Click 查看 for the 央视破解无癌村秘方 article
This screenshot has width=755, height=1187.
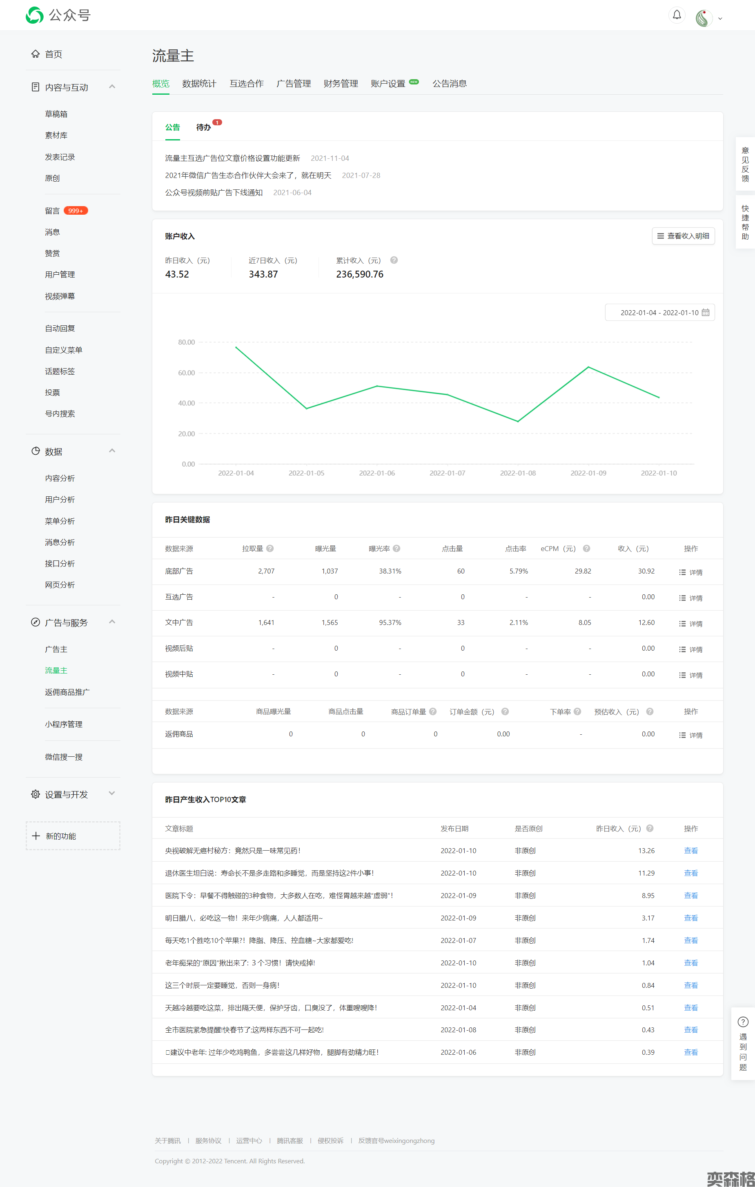(x=690, y=850)
